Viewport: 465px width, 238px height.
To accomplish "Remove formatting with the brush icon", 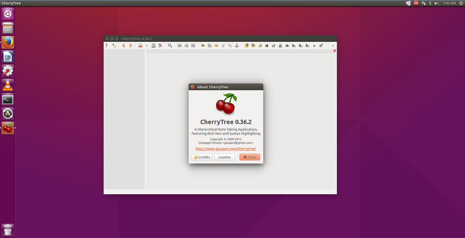I will (x=246, y=46).
